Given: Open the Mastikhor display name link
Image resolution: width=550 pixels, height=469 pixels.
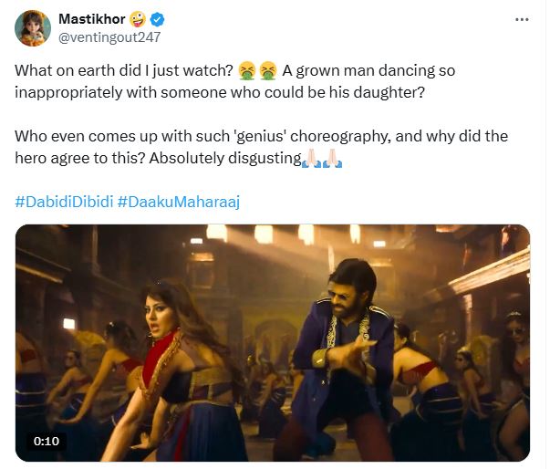Looking at the screenshot, I should tap(90, 20).
